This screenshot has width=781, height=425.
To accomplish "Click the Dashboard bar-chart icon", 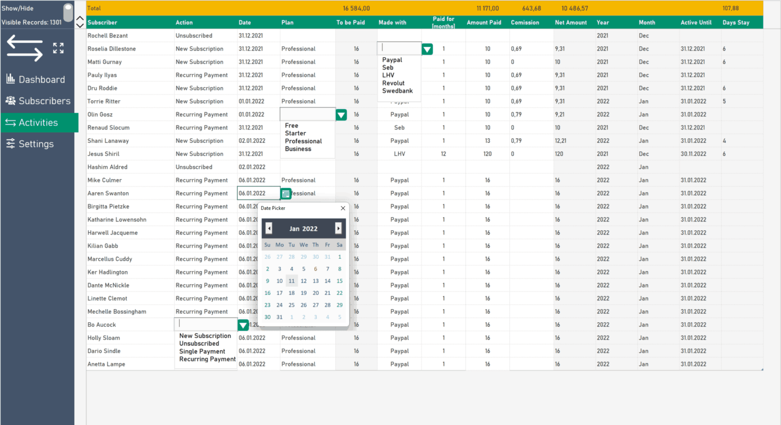I will click(x=10, y=79).
